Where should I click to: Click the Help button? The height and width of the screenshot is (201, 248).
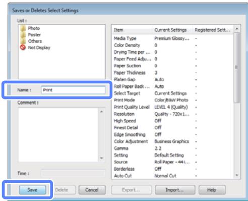212,190
